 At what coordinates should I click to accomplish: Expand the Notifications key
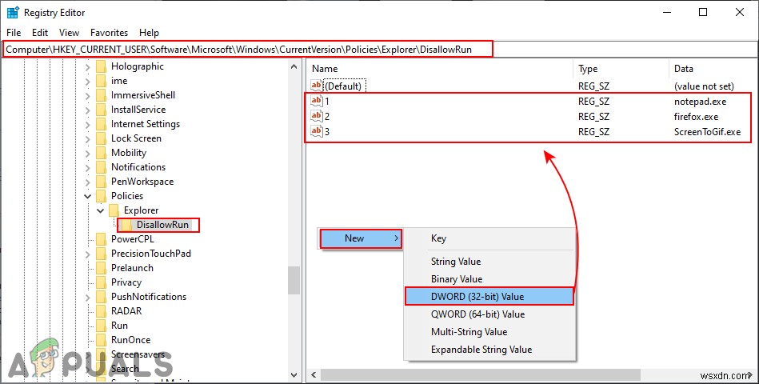point(88,167)
